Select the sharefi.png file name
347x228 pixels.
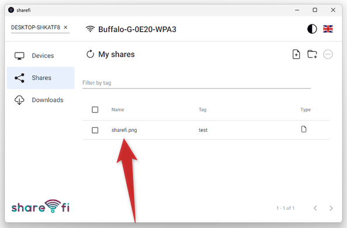pos(124,130)
